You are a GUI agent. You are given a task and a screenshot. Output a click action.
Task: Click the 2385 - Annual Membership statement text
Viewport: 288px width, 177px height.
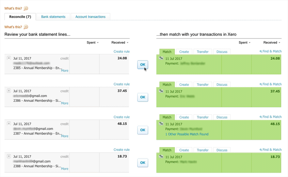tap(38, 68)
